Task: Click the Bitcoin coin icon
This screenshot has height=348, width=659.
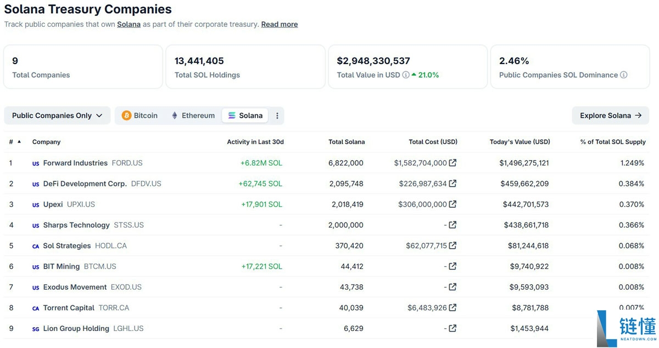Action: (126, 116)
